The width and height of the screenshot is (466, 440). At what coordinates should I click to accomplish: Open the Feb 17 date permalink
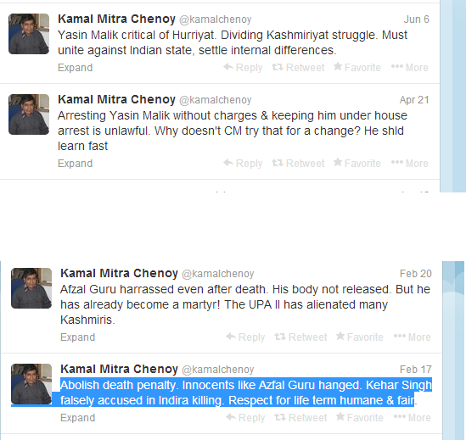click(x=415, y=370)
